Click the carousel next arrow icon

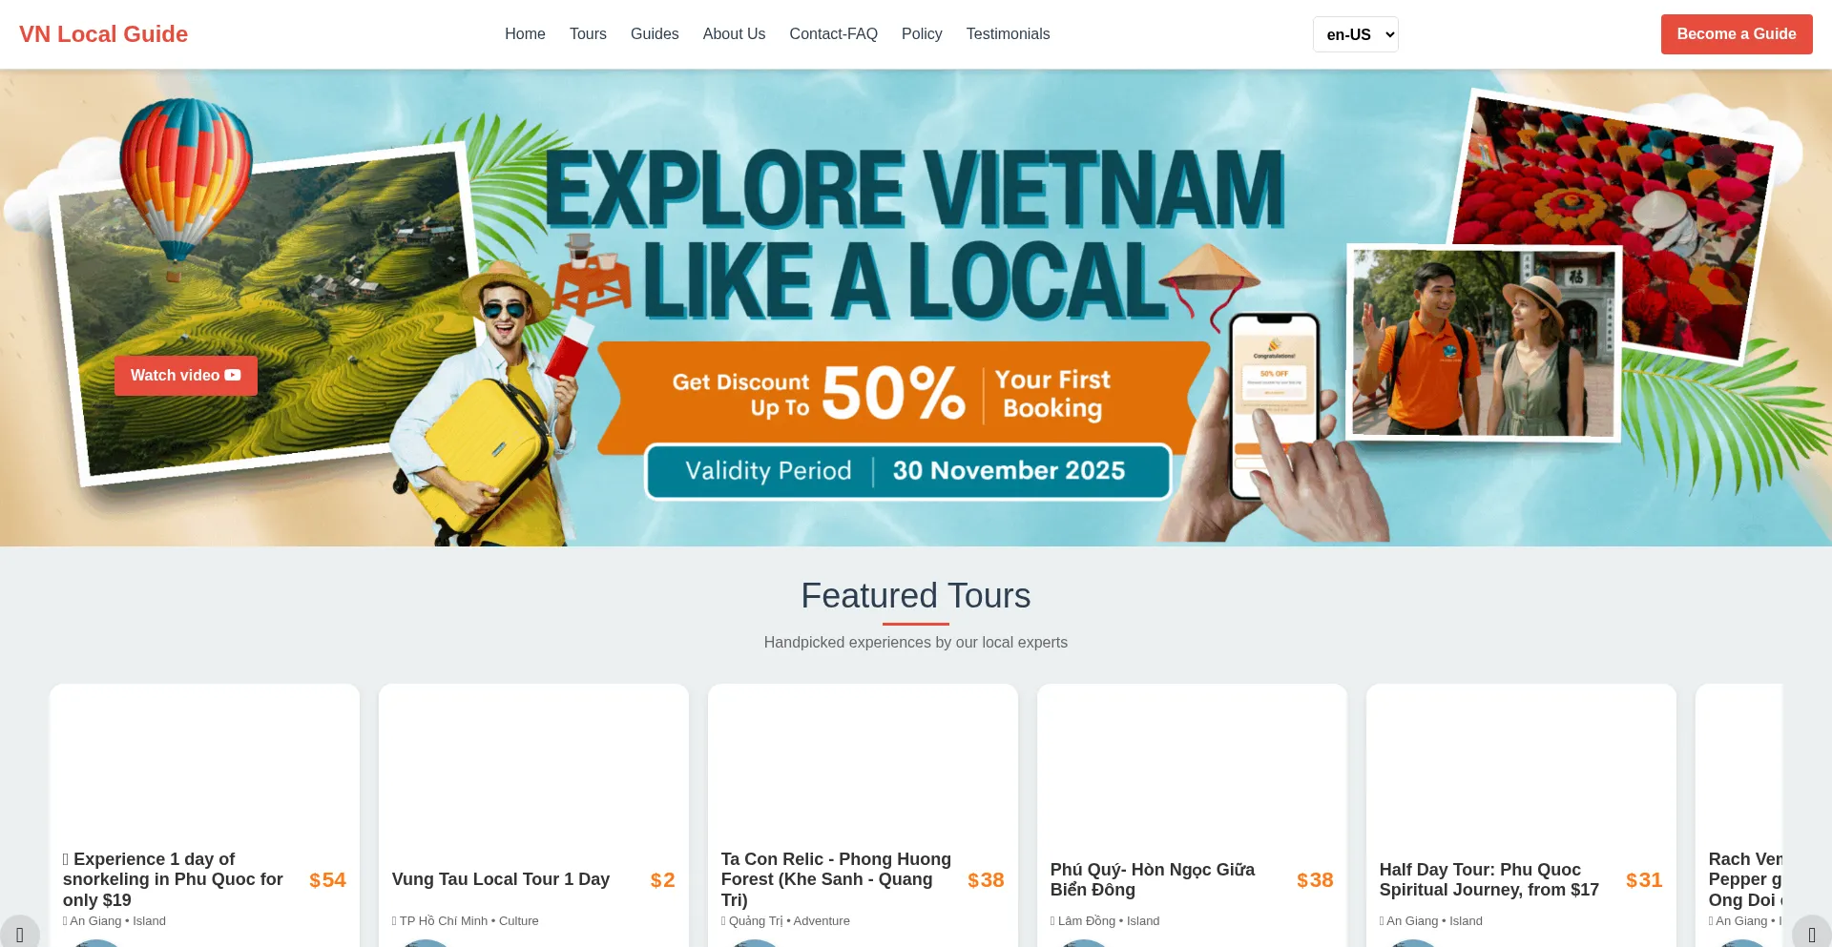click(1811, 934)
